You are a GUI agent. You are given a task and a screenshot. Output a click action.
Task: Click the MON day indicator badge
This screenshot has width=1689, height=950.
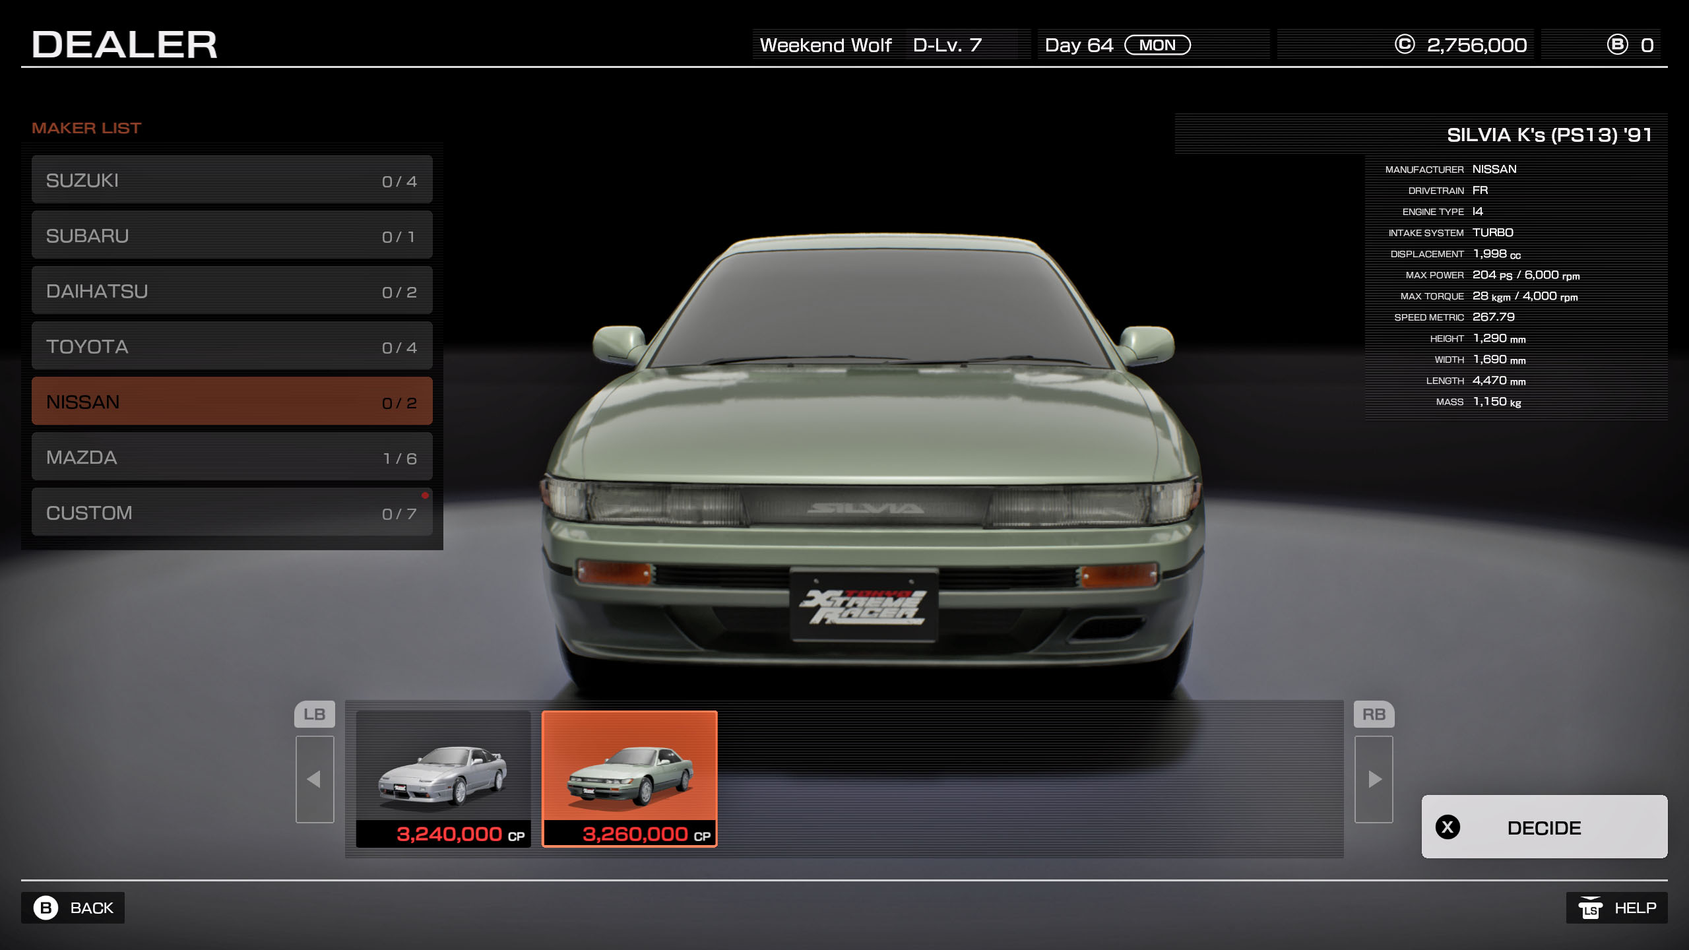click(1157, 45)
